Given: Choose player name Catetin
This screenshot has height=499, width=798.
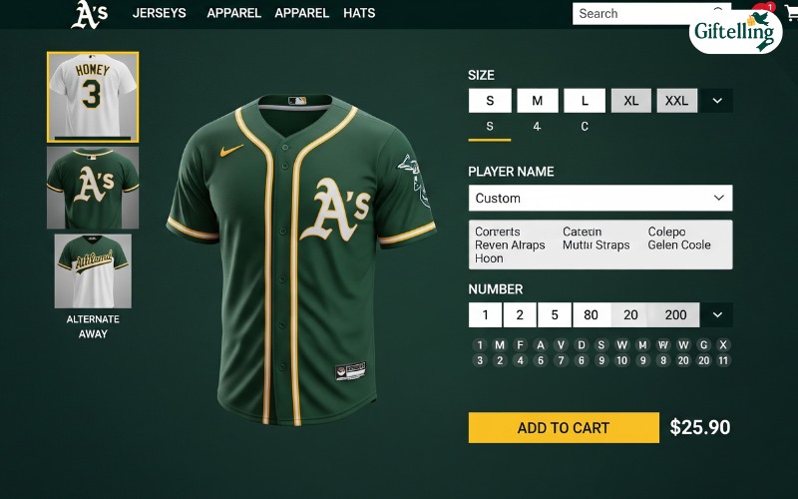Looking at the screenshot, I should pyautogui.click(x=583, y=232).
